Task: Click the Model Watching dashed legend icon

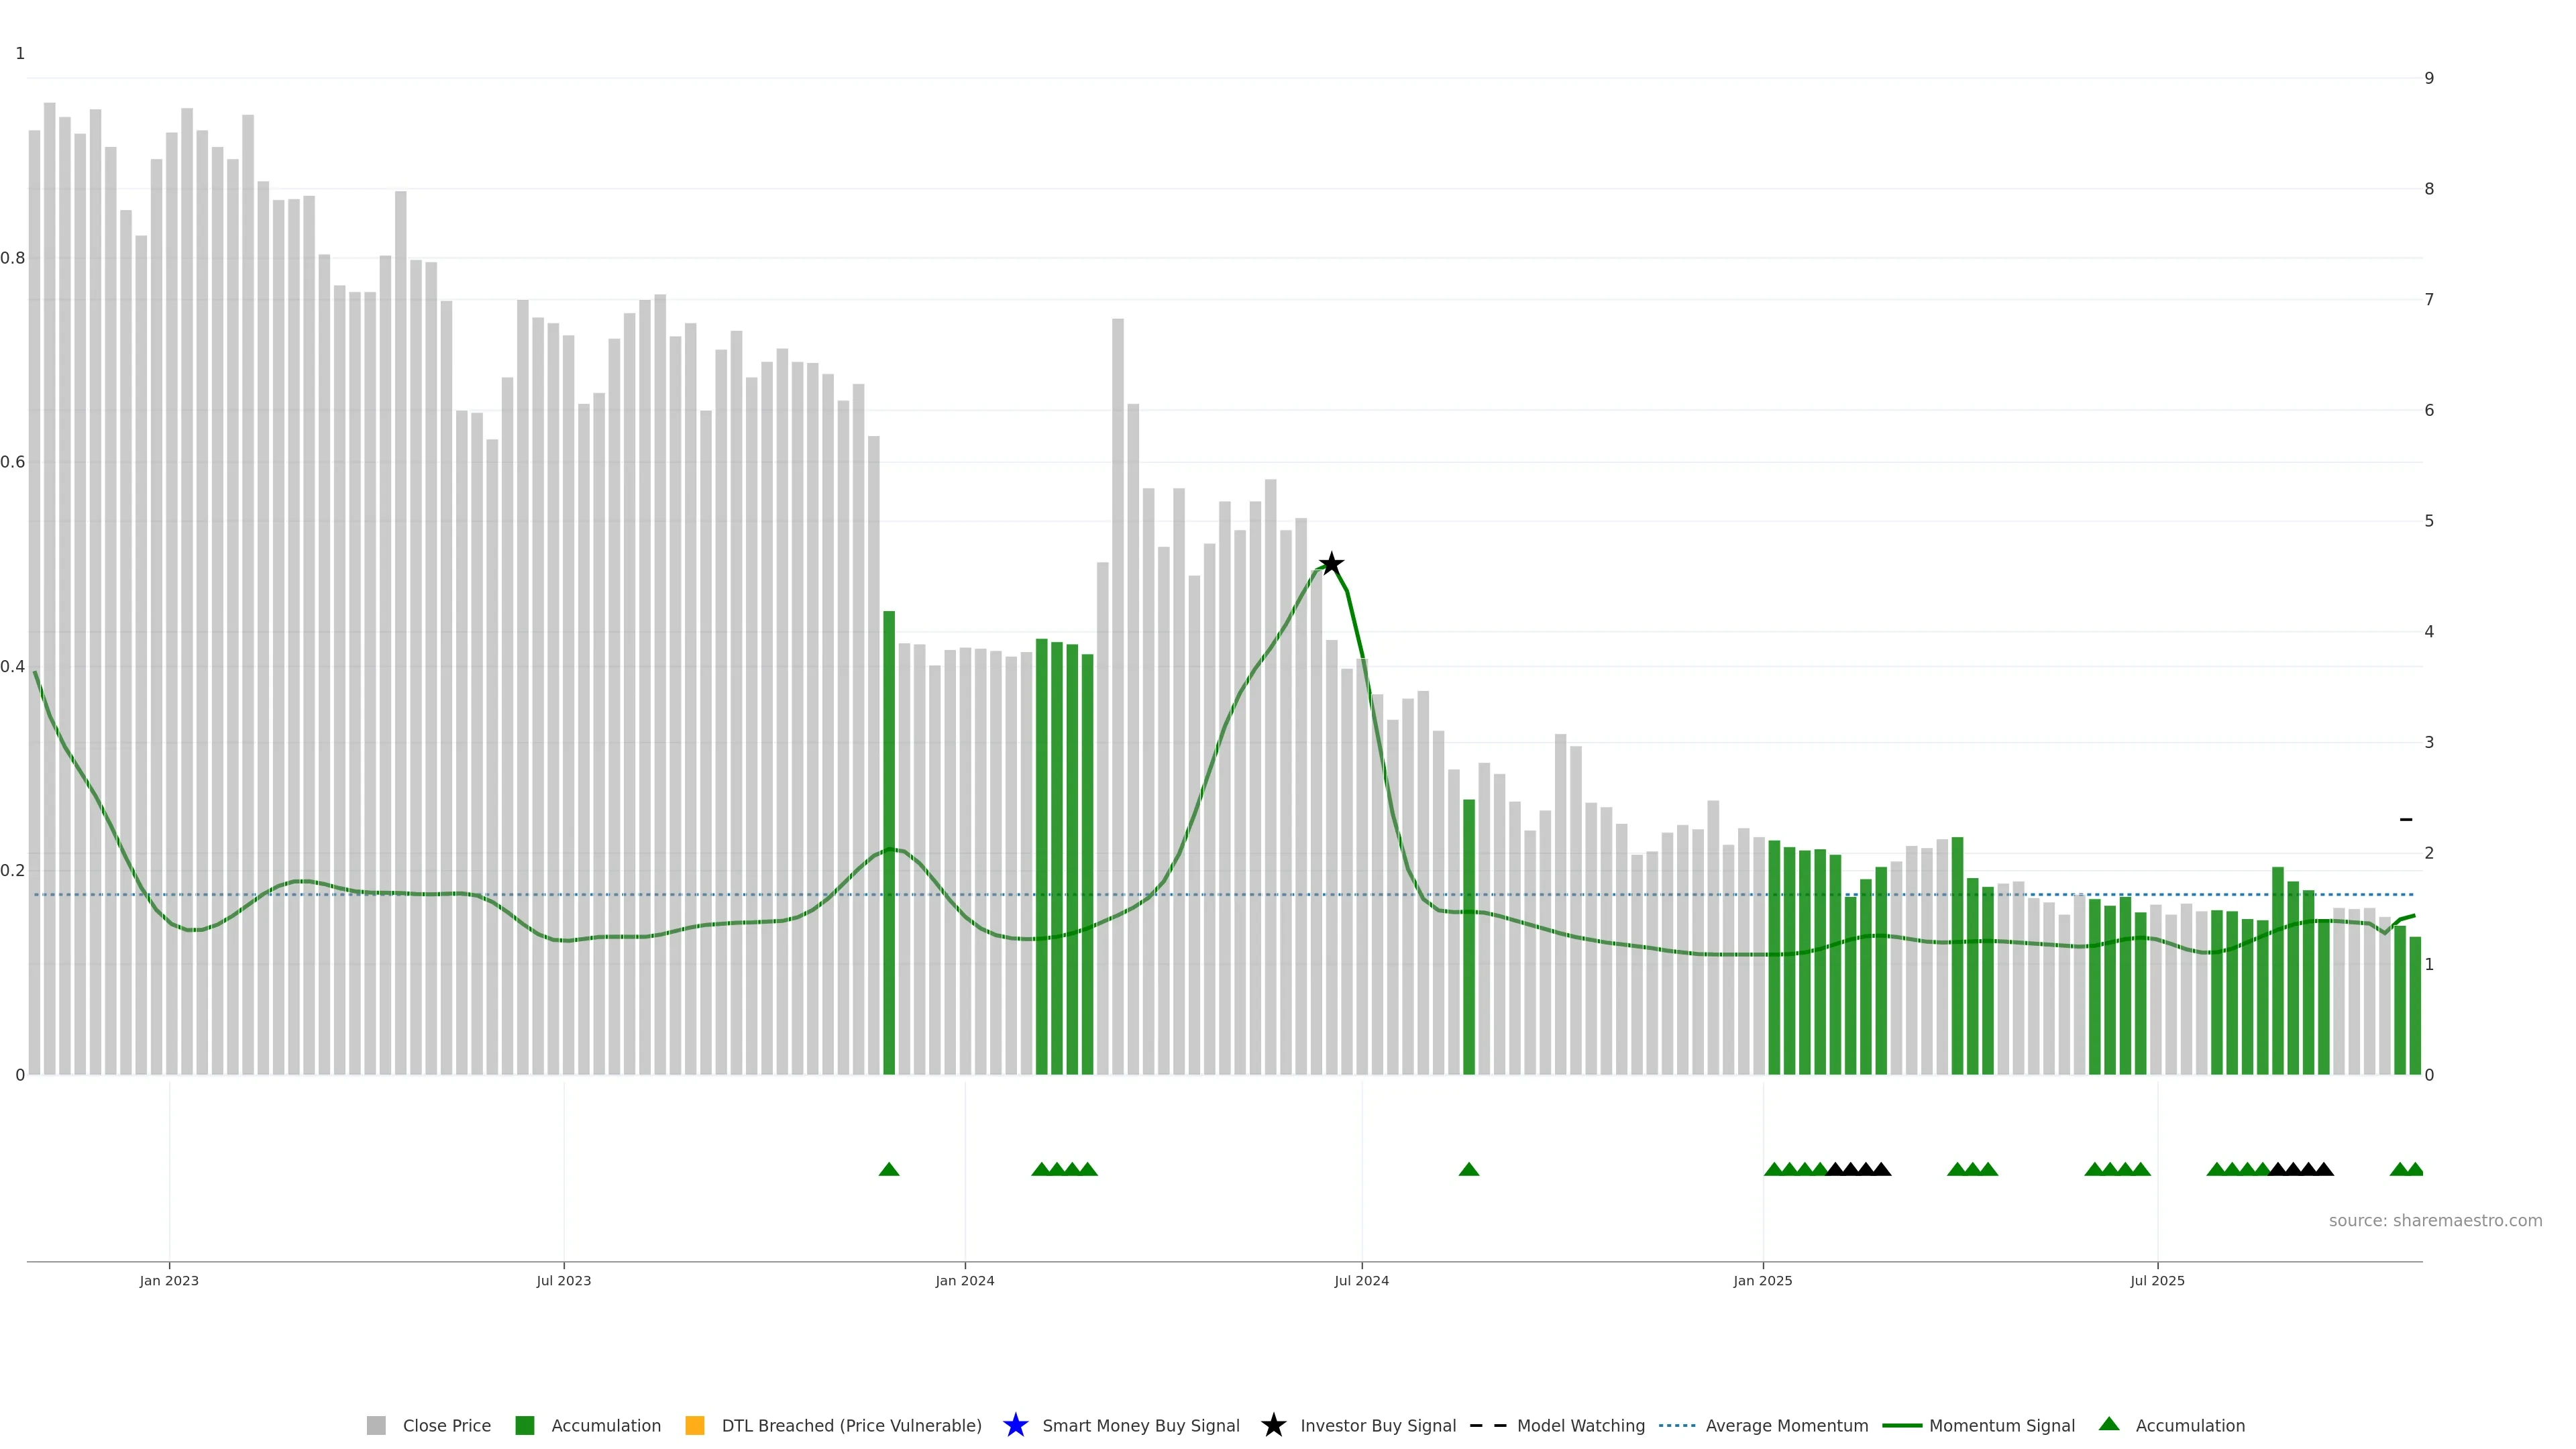Action: click(1488, 1425)
